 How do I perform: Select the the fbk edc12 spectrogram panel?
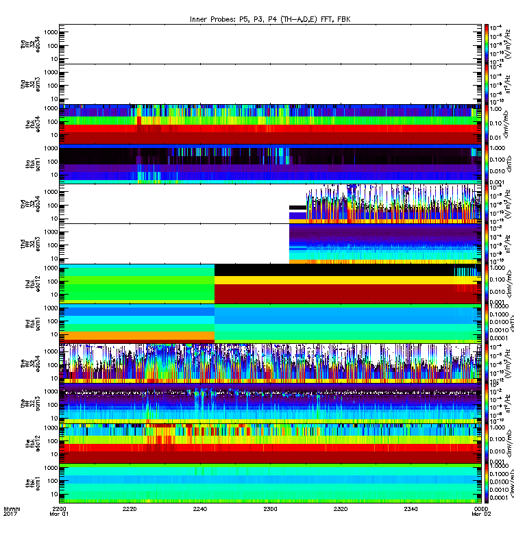click(x=270, y=443)
